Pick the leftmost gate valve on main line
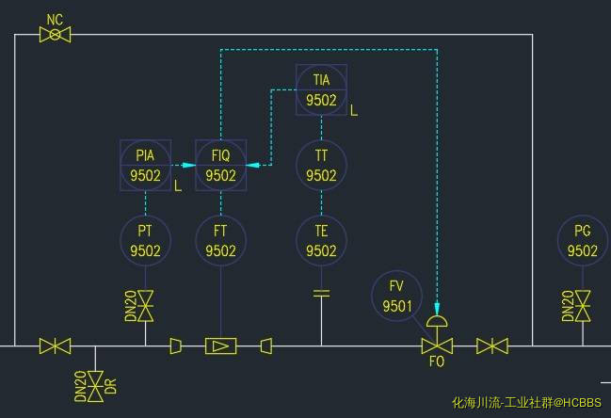Image resolution: width=611 pixels, height=418 pixels. click(55, 346)
